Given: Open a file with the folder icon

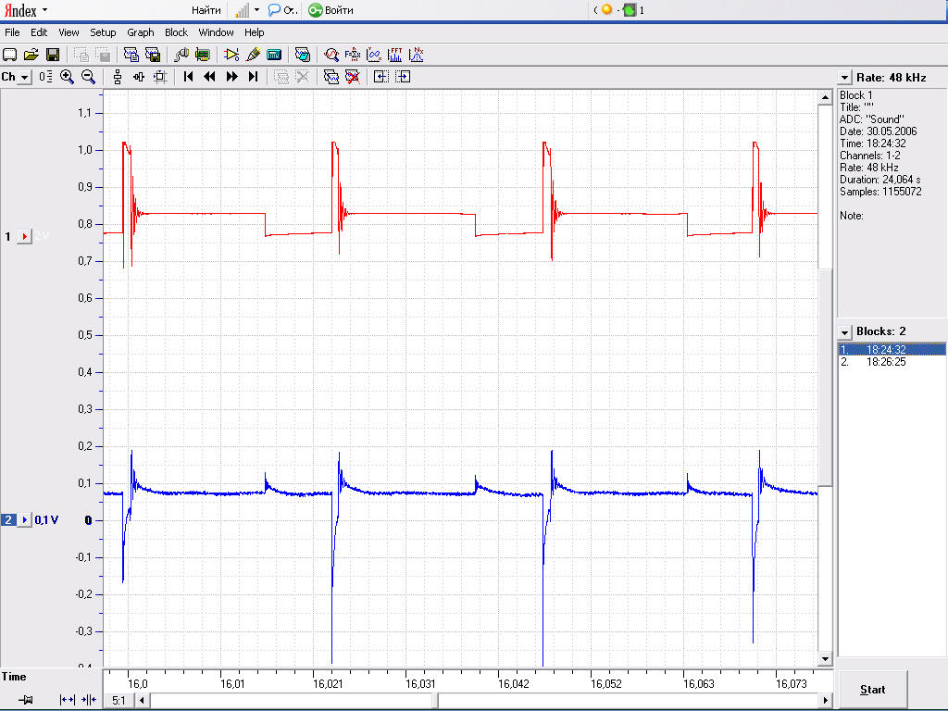Looking at the screenshot, I should [x=31, y=55].
